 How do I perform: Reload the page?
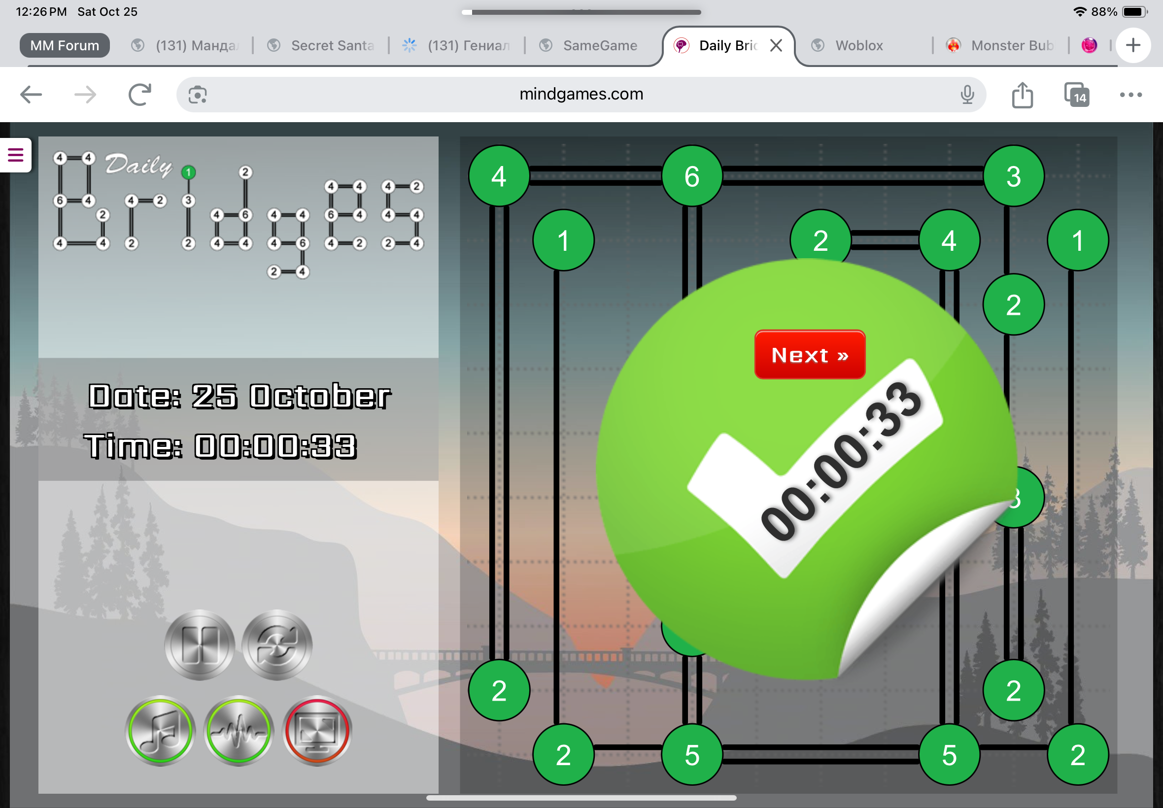pyautogui.click(x=140, y=95)
